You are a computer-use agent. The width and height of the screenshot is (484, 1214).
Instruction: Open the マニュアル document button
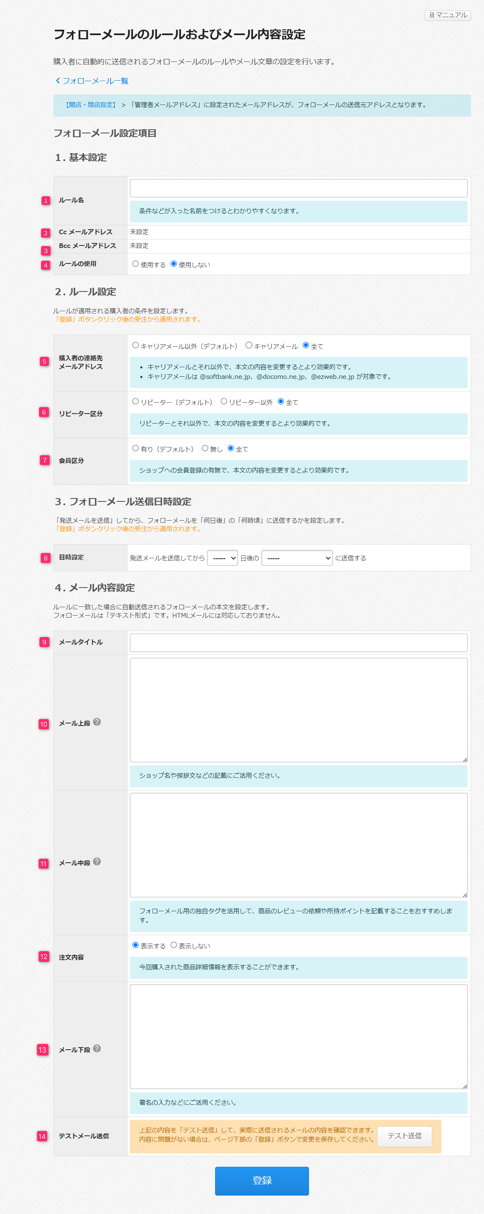(x=447, y=15)
